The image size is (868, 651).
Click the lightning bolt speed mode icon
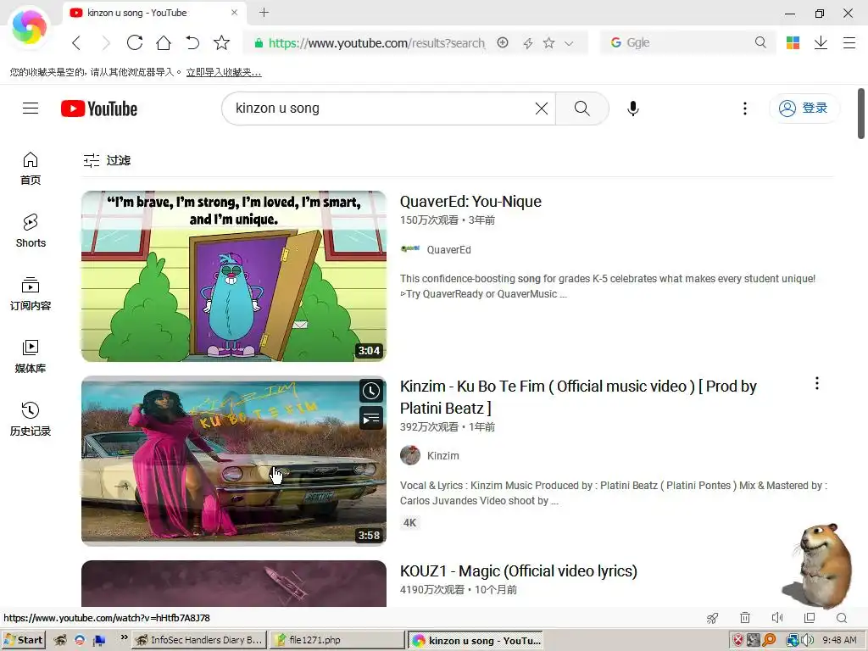click(527, 42)
